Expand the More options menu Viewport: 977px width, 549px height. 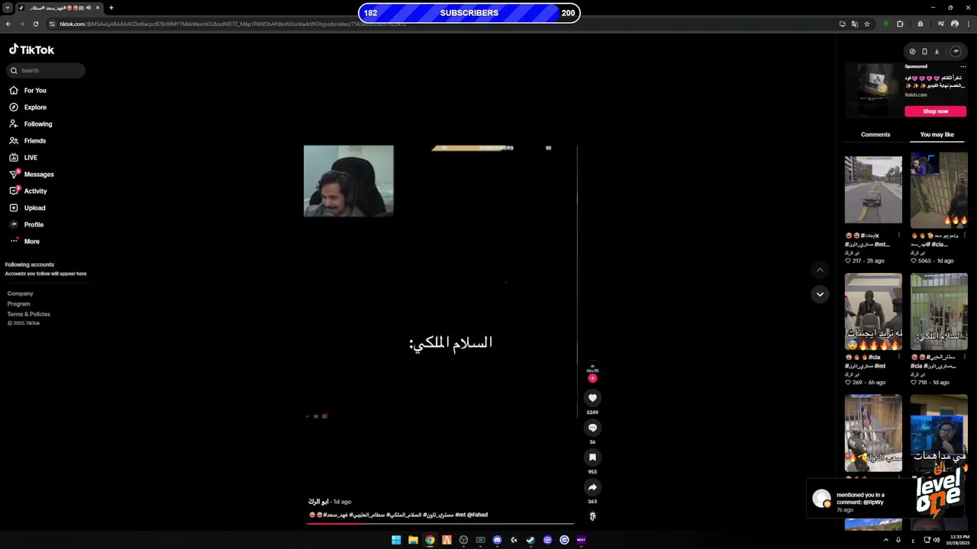point(24,241)
